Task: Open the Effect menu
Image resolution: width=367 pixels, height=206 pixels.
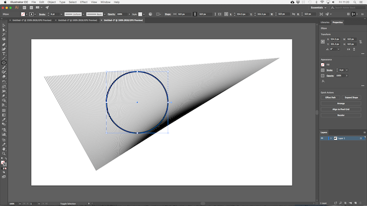Action: point(84,2)
